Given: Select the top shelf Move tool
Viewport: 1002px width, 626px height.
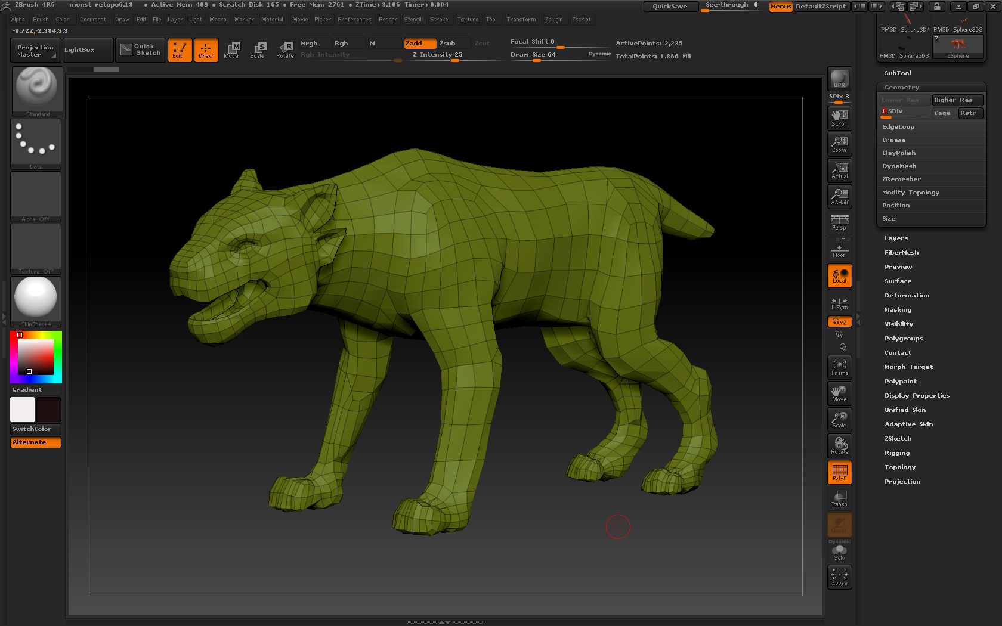Looking at the screenshot, I should 231,50.
